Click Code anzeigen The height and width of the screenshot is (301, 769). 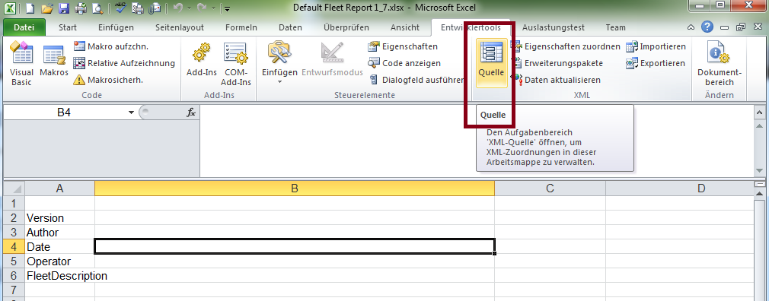click(404, 63)
